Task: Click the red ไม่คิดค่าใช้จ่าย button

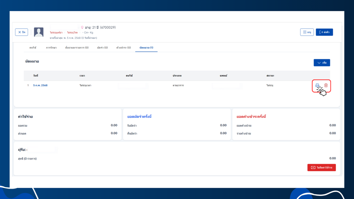Action: tap(322, 167)
